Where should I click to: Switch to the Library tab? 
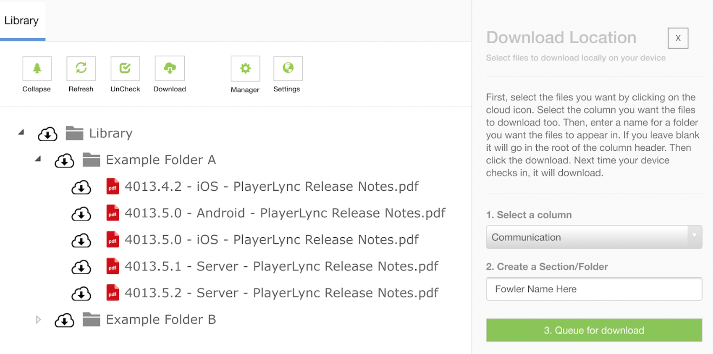coord(22,21)
